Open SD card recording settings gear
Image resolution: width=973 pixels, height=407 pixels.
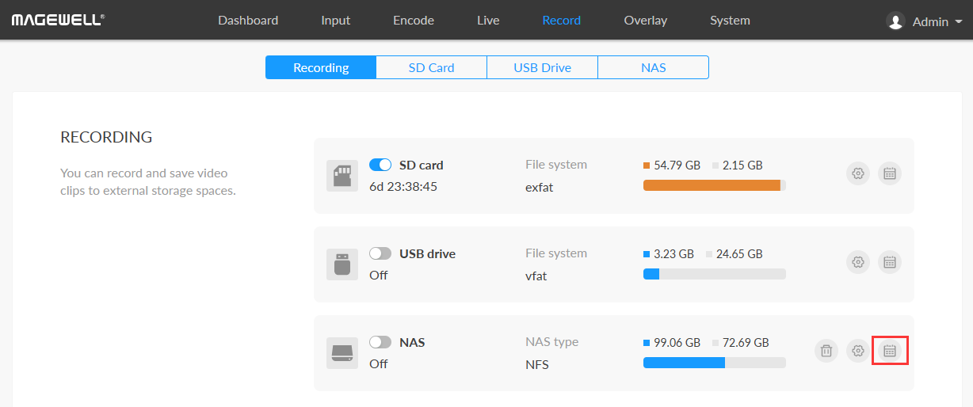[x=857, y=173]
